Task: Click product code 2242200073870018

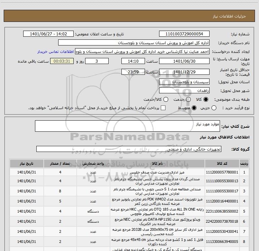Action: point(222,221)
